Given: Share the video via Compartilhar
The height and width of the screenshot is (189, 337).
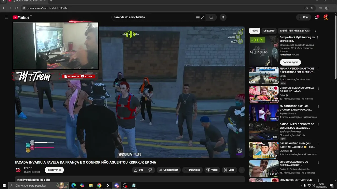Looking at the screenshot, I should click(168, 170).
